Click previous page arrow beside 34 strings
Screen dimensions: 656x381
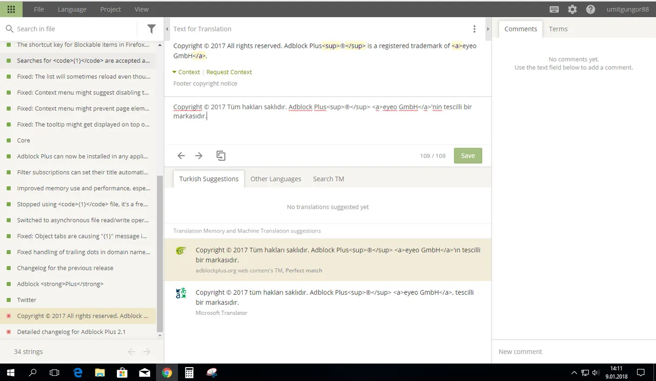pos(132,351)
